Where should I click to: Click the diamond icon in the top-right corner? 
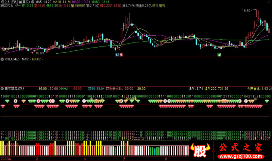coord(269,2)
